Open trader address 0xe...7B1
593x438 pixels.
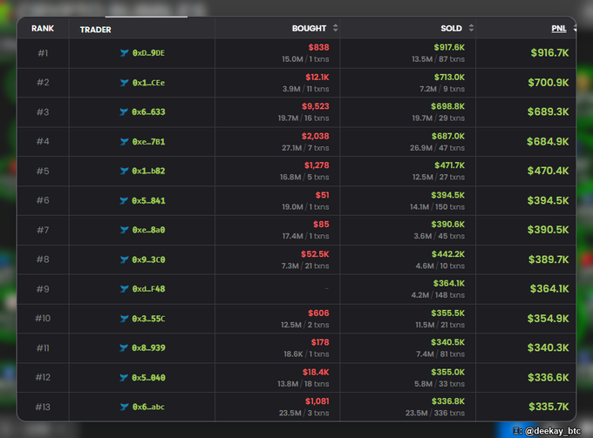pos(148,142)
